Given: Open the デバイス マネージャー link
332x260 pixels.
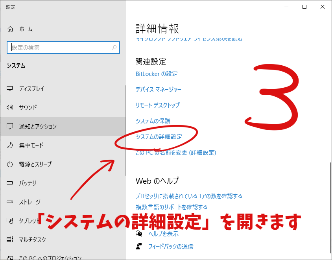Looking at the screenshot, I should pyautogui.click(x=158, y=90).
